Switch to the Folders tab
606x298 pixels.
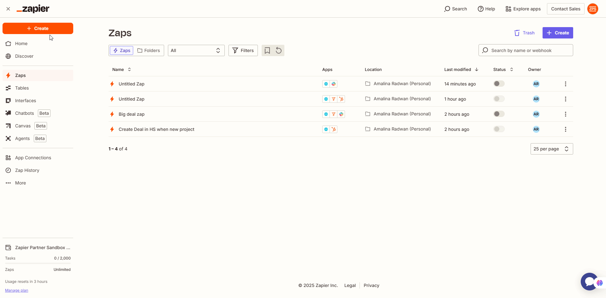(x=149, y=50)
